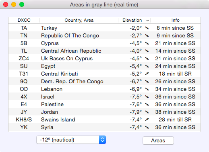This screenshot has height=152, width=209.
Task: Click the descending arrow icon in Egypt row
Action: [147, 66]
